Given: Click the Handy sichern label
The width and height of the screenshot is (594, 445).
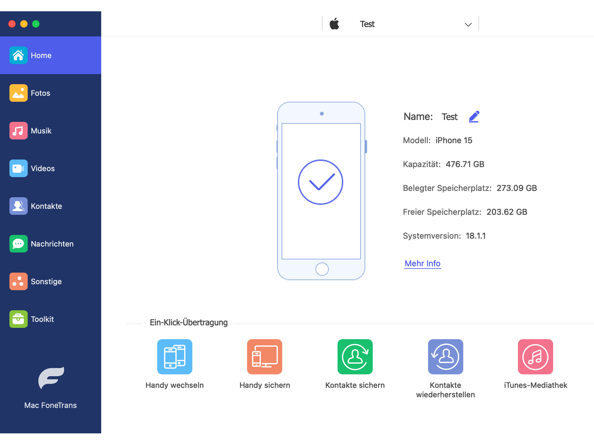Looking at the screenshot, I should pyautogui.click(x=265, y=385).
